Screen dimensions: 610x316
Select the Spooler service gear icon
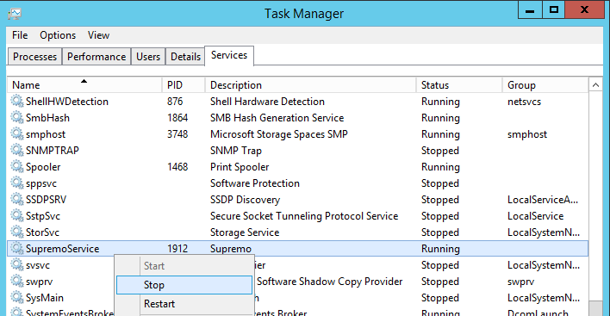16,166
